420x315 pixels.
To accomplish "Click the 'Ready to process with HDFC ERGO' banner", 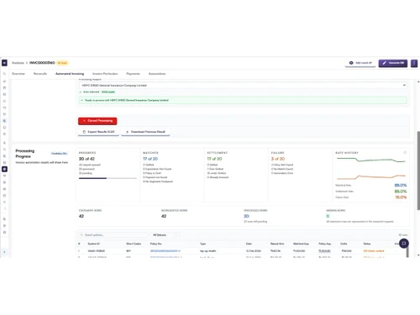I will (243, 100).
